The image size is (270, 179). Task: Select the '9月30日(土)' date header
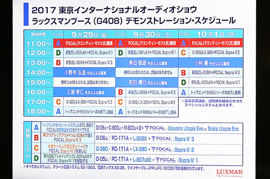point(152,34)
